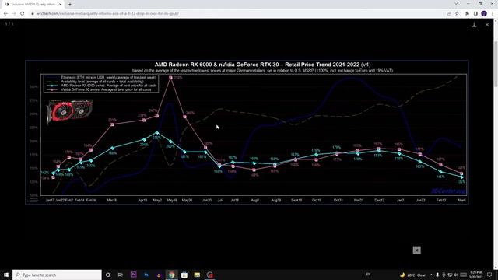Click the Retail Price Trend chart image

(247, 132)
